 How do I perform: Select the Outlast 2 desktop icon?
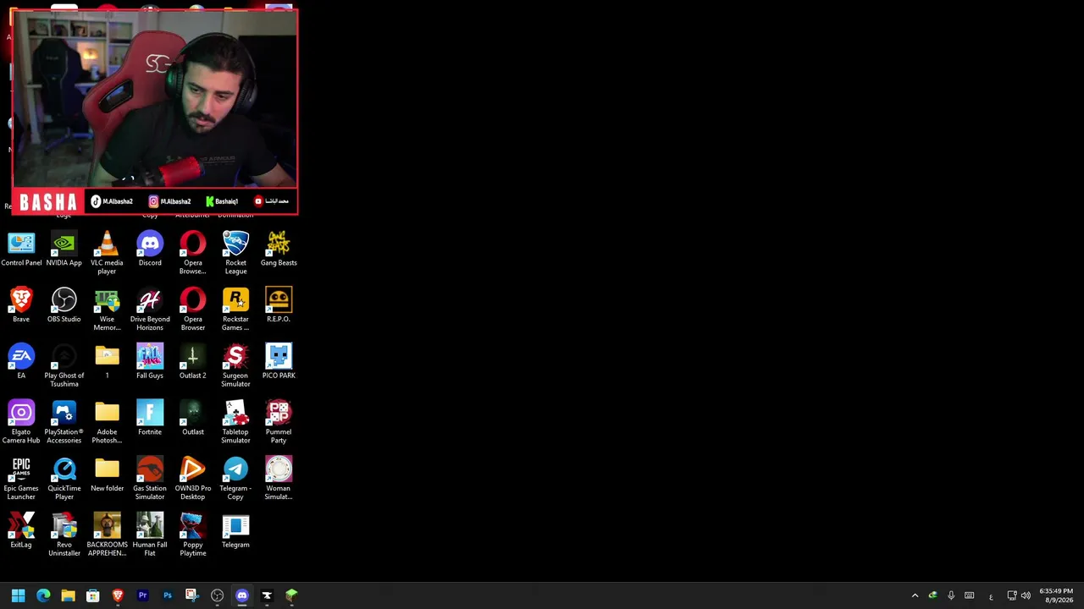[193, 362]
